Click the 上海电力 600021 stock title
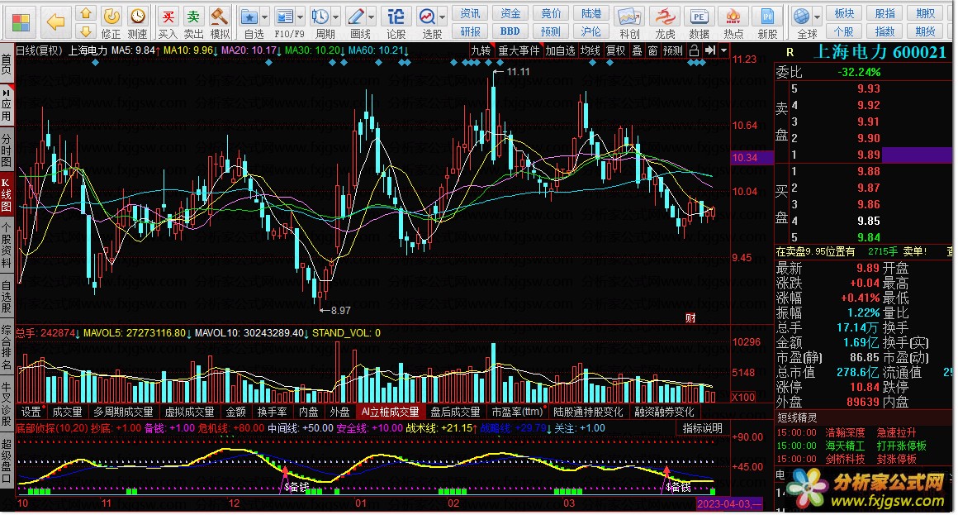 pos(880,53)
